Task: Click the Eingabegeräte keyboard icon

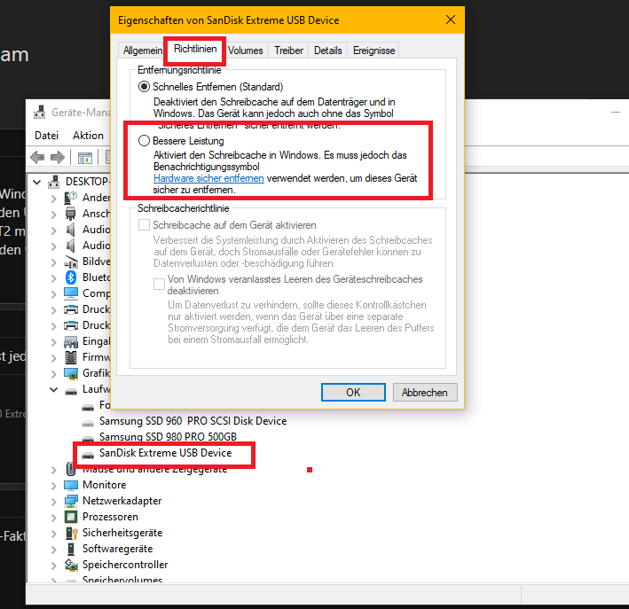Action: pyautogui.click(x=71, y=341)
